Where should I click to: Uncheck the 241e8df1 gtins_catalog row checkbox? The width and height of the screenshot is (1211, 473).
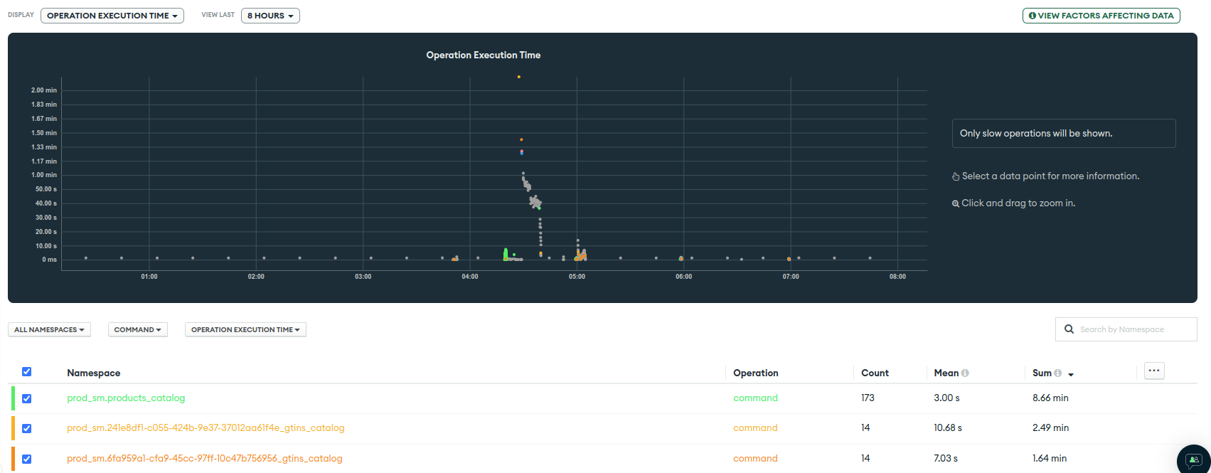[x=27, y=428]
